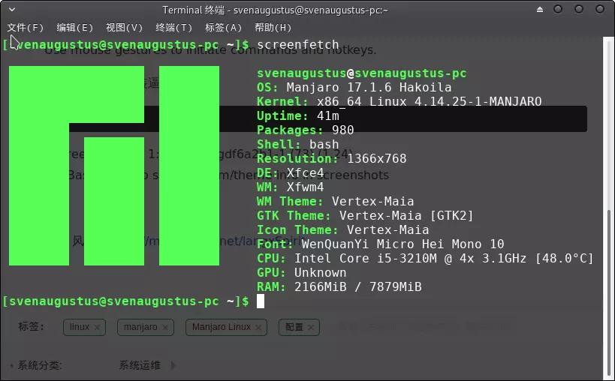Click the GTK Theme line
The height and width of the screenshot is (381, 615).
pos(365,215)
